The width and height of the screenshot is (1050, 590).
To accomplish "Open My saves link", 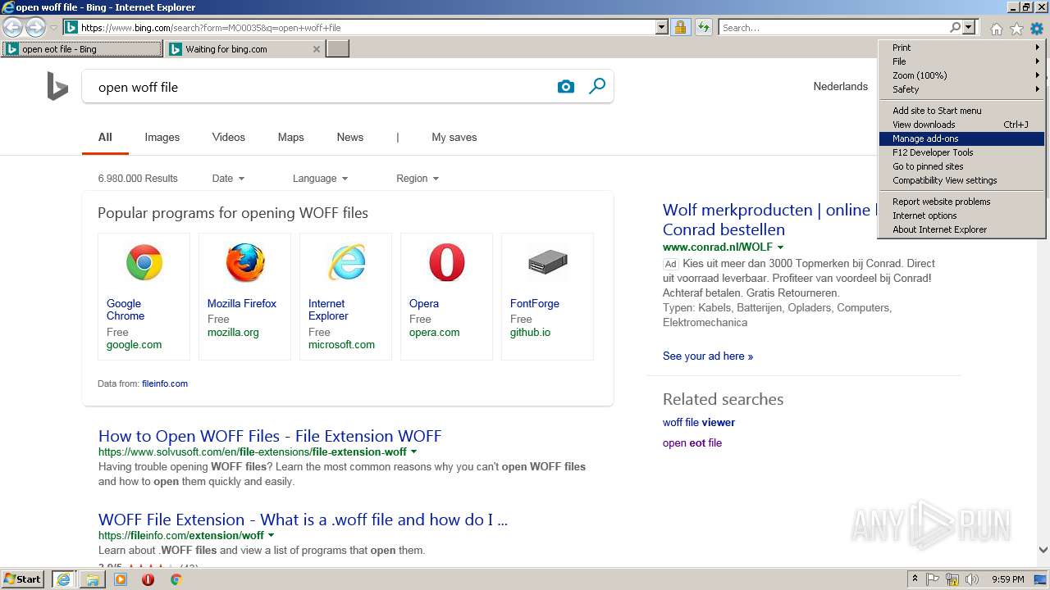I will coord(454,138).
